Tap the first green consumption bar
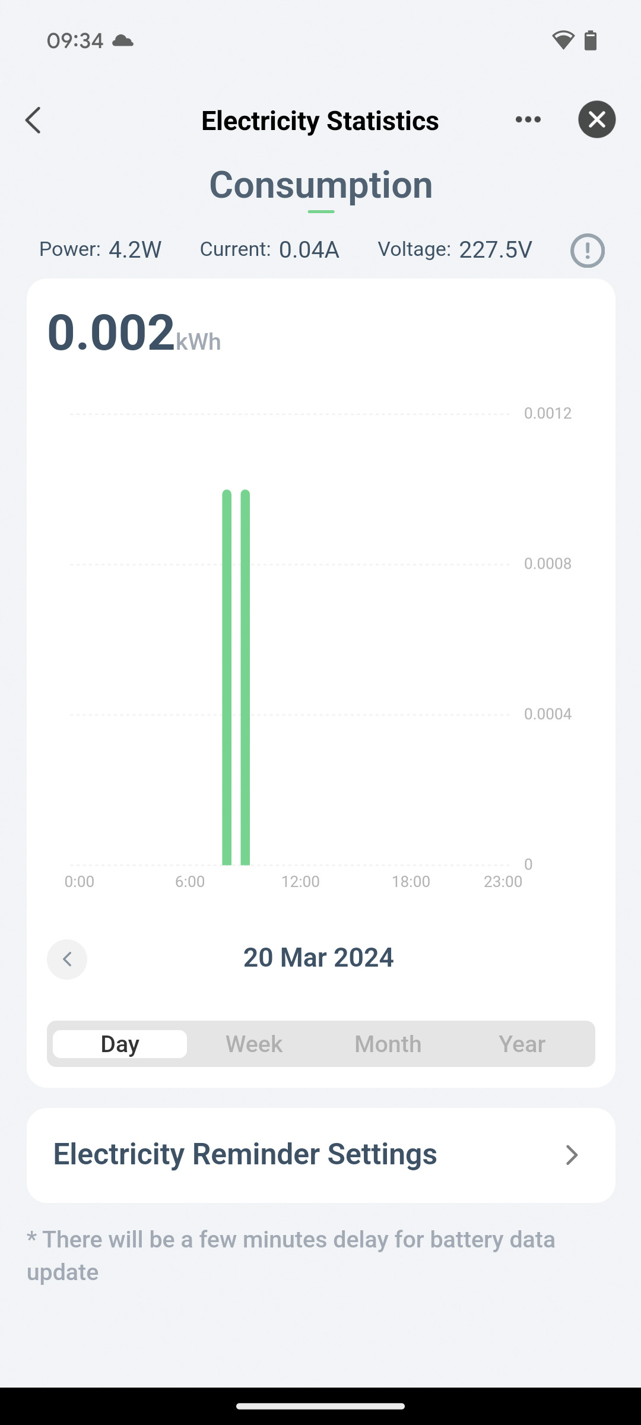This screenshot has height=1425, width=641. point(227,677)
